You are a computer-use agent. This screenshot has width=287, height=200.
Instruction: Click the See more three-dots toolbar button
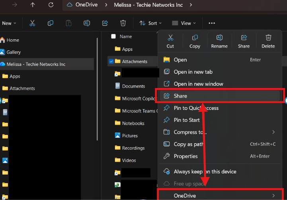pyautogui.click(x=212, y=23)
